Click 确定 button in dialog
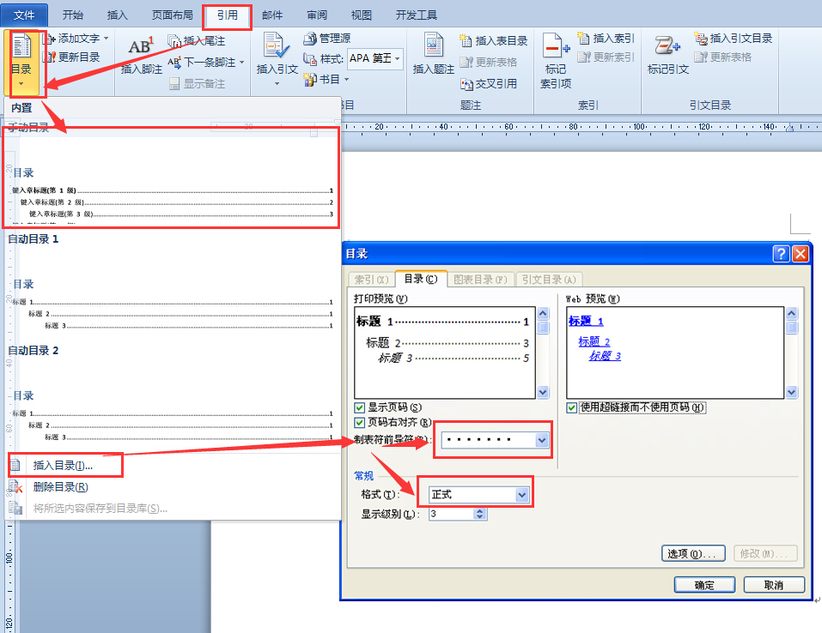 [704, 585]
